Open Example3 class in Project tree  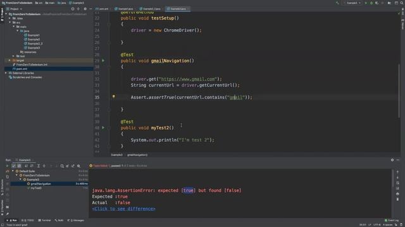pos(32,48)
